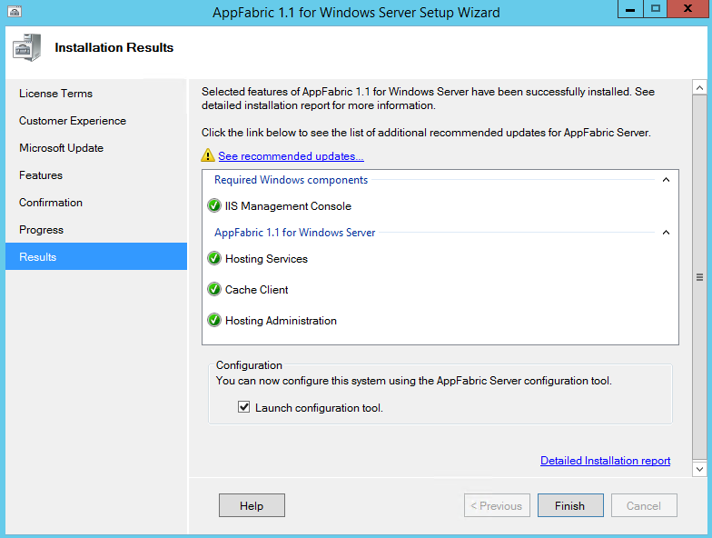Select License Terms step in sidebar
This screenshot has height=538, width=712.
pos(96,93)
